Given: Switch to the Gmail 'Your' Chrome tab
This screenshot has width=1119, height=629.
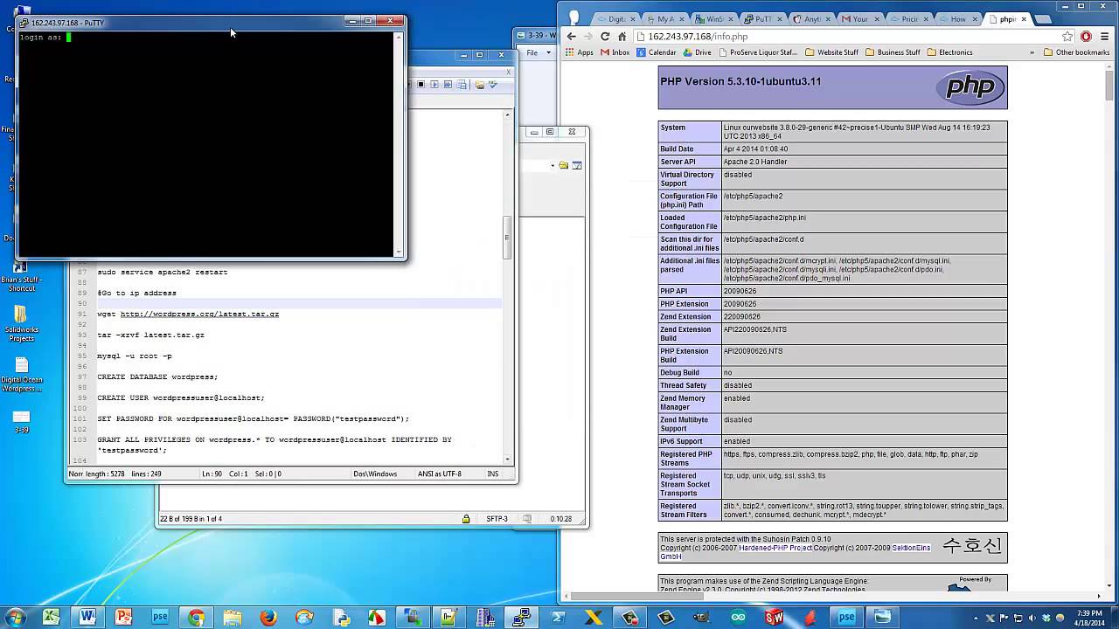Looking at the screenshot, I should 858,18.
